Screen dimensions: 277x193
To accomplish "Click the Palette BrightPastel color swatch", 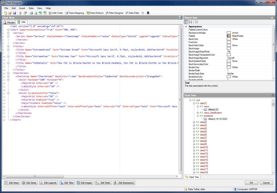I will [229, 36].
